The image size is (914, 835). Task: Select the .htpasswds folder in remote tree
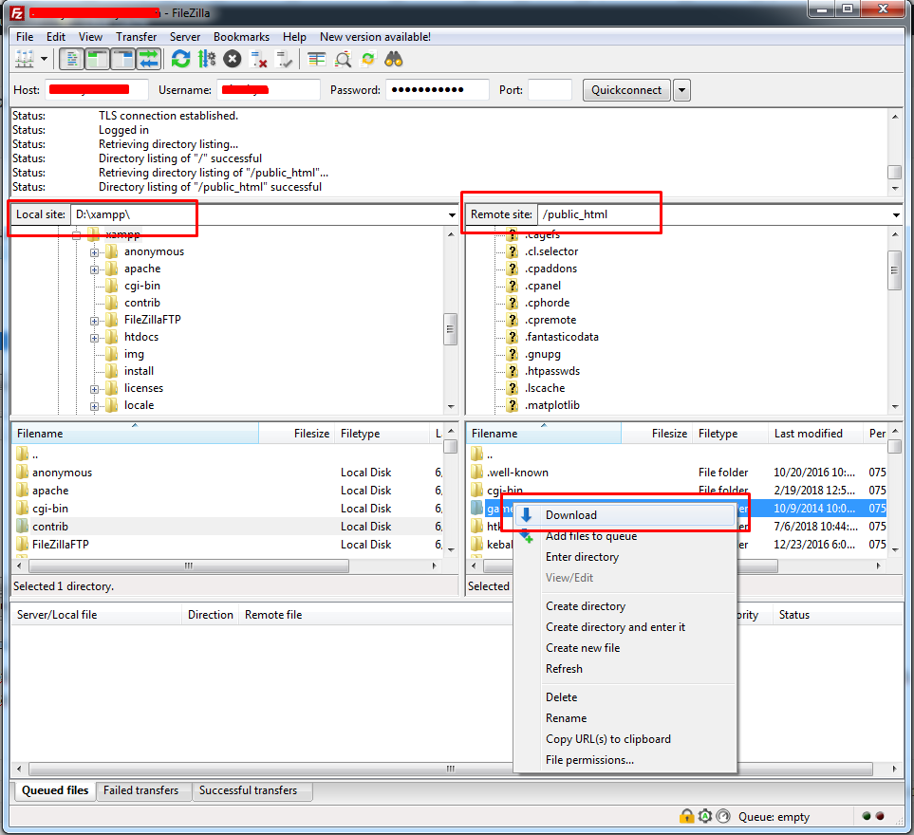click(552, 371)
